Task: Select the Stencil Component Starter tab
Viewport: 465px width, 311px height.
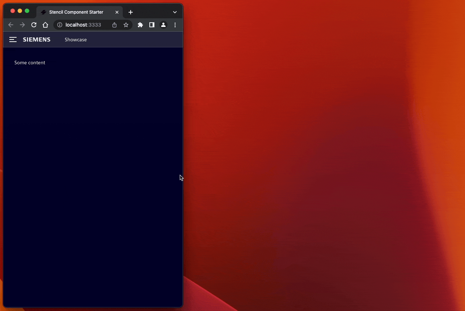Action: pyautogui.click(x=76, y=12)
